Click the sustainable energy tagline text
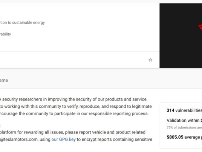Image resolution: width=202 pixels, height=152 pixels. pos(22,22)
